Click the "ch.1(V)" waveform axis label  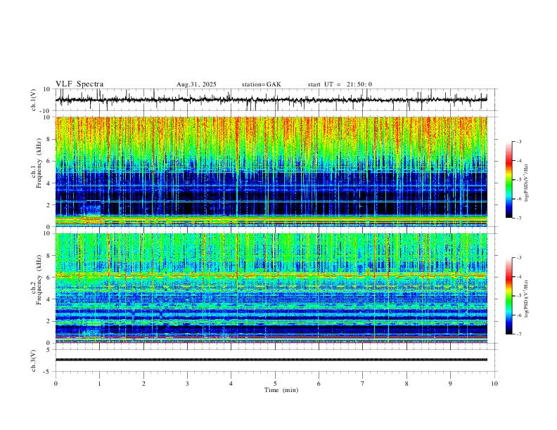point(34,100)
